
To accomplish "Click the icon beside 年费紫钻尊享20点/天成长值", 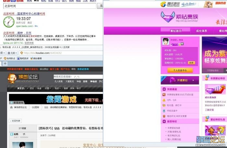I will point(164,95).
